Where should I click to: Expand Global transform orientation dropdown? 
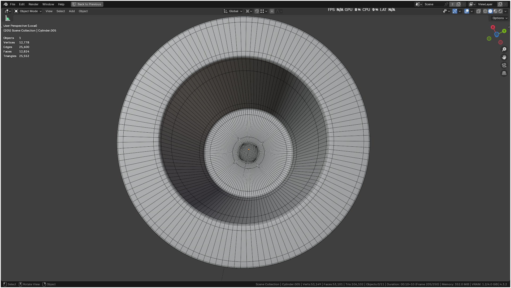[x=233, y=11]
